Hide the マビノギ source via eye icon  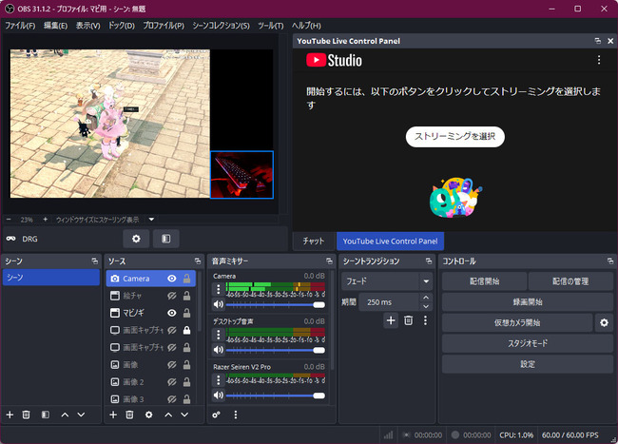click(x=172, y=313)
